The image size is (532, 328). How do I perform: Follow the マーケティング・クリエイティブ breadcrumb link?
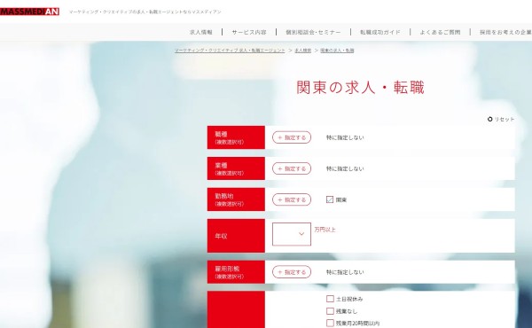click(x=230, y=51)
